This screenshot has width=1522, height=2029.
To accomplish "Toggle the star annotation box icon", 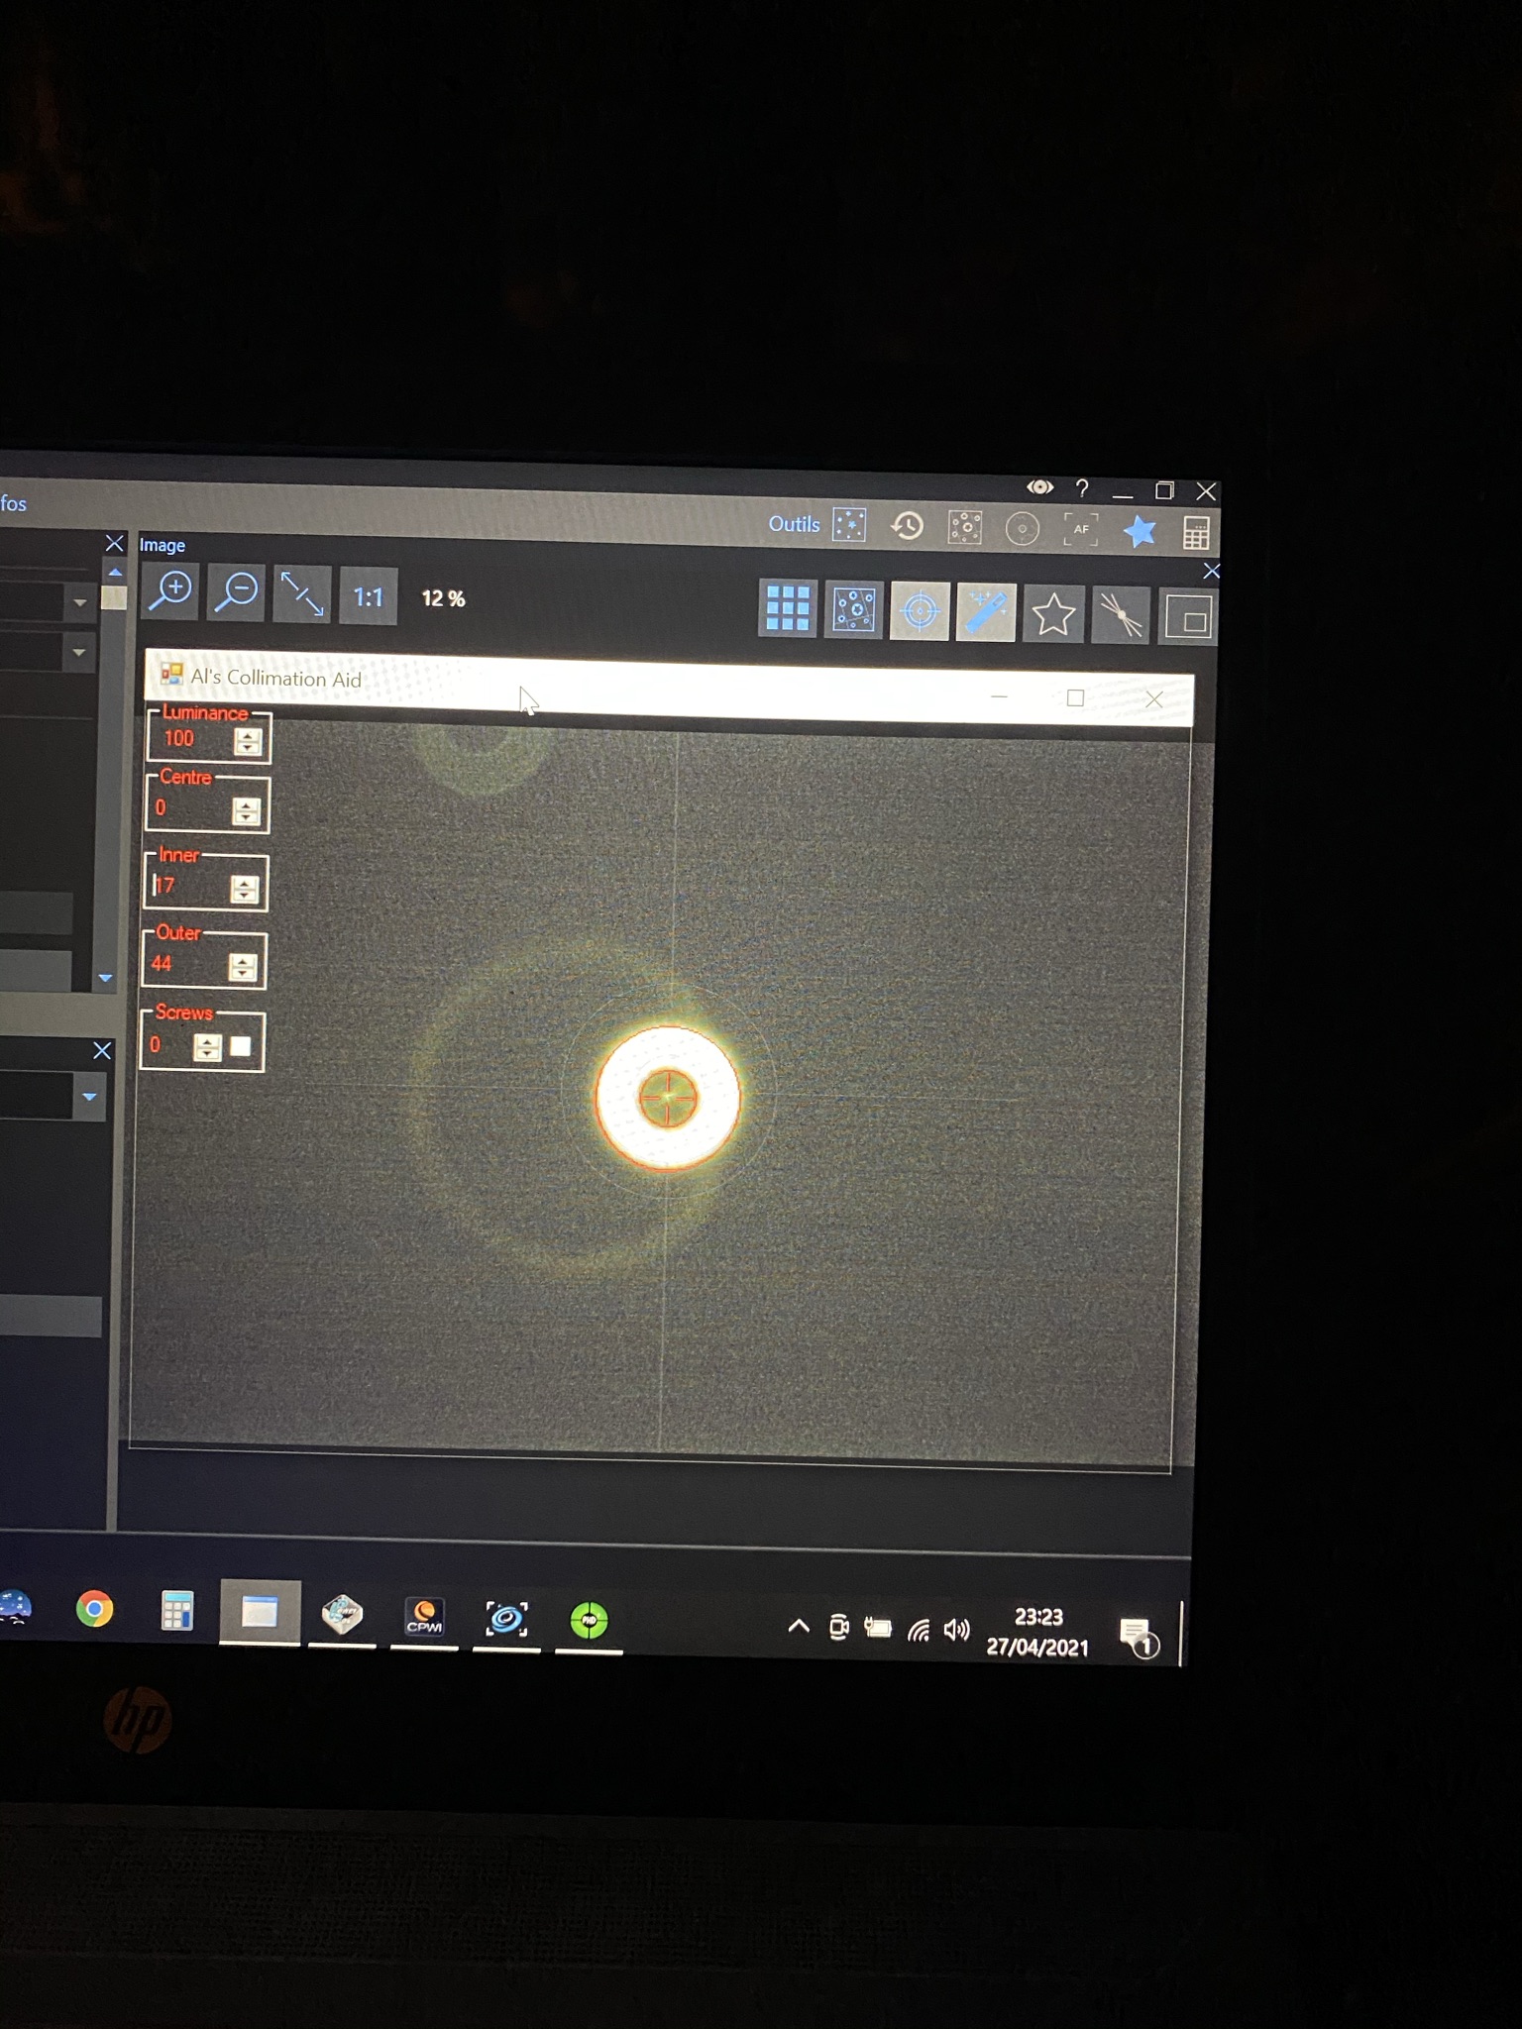I will pos(853,609).
